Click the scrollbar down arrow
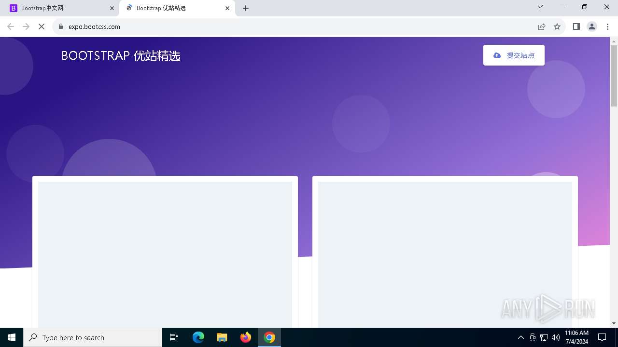Image resolution: width=618 pixels, height=347 pixels. click(614, 323)
